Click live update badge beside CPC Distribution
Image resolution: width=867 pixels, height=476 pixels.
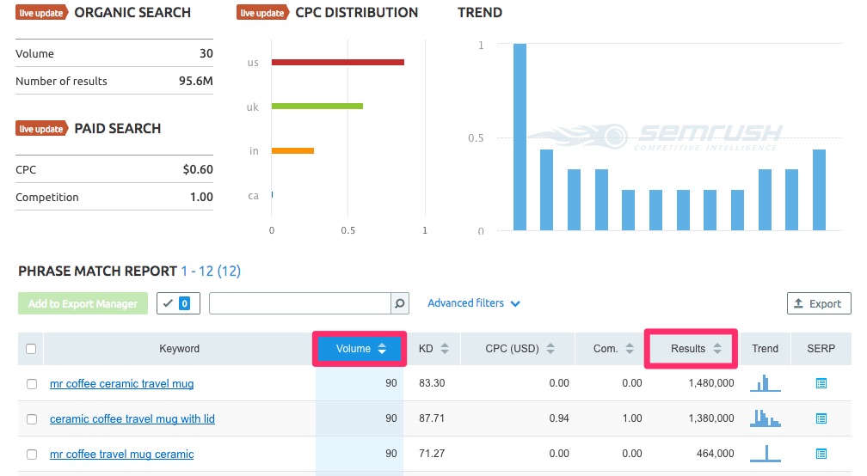tap(262, 13)
